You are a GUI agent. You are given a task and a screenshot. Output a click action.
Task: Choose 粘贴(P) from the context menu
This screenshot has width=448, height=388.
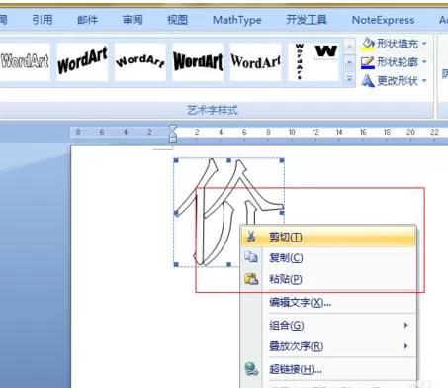coord(328,279)
